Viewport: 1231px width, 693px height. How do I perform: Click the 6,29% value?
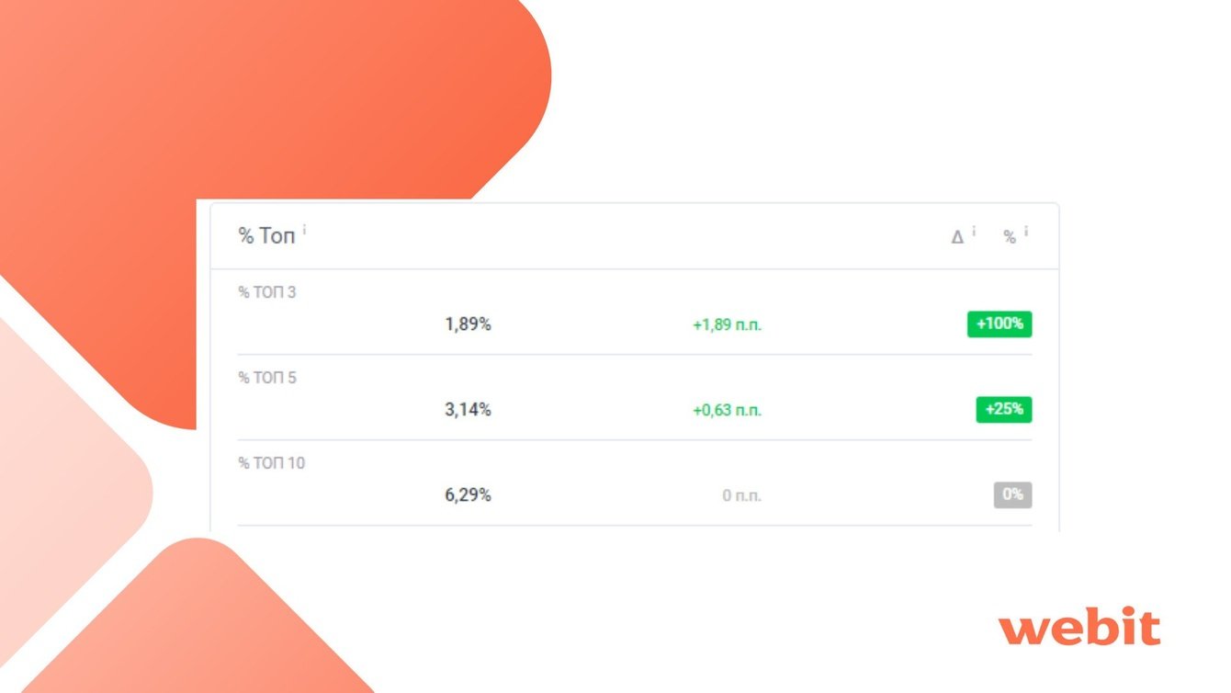point(468,495)
